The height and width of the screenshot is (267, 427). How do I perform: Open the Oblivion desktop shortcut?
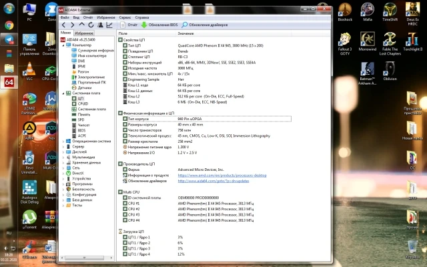coord(390,69)
